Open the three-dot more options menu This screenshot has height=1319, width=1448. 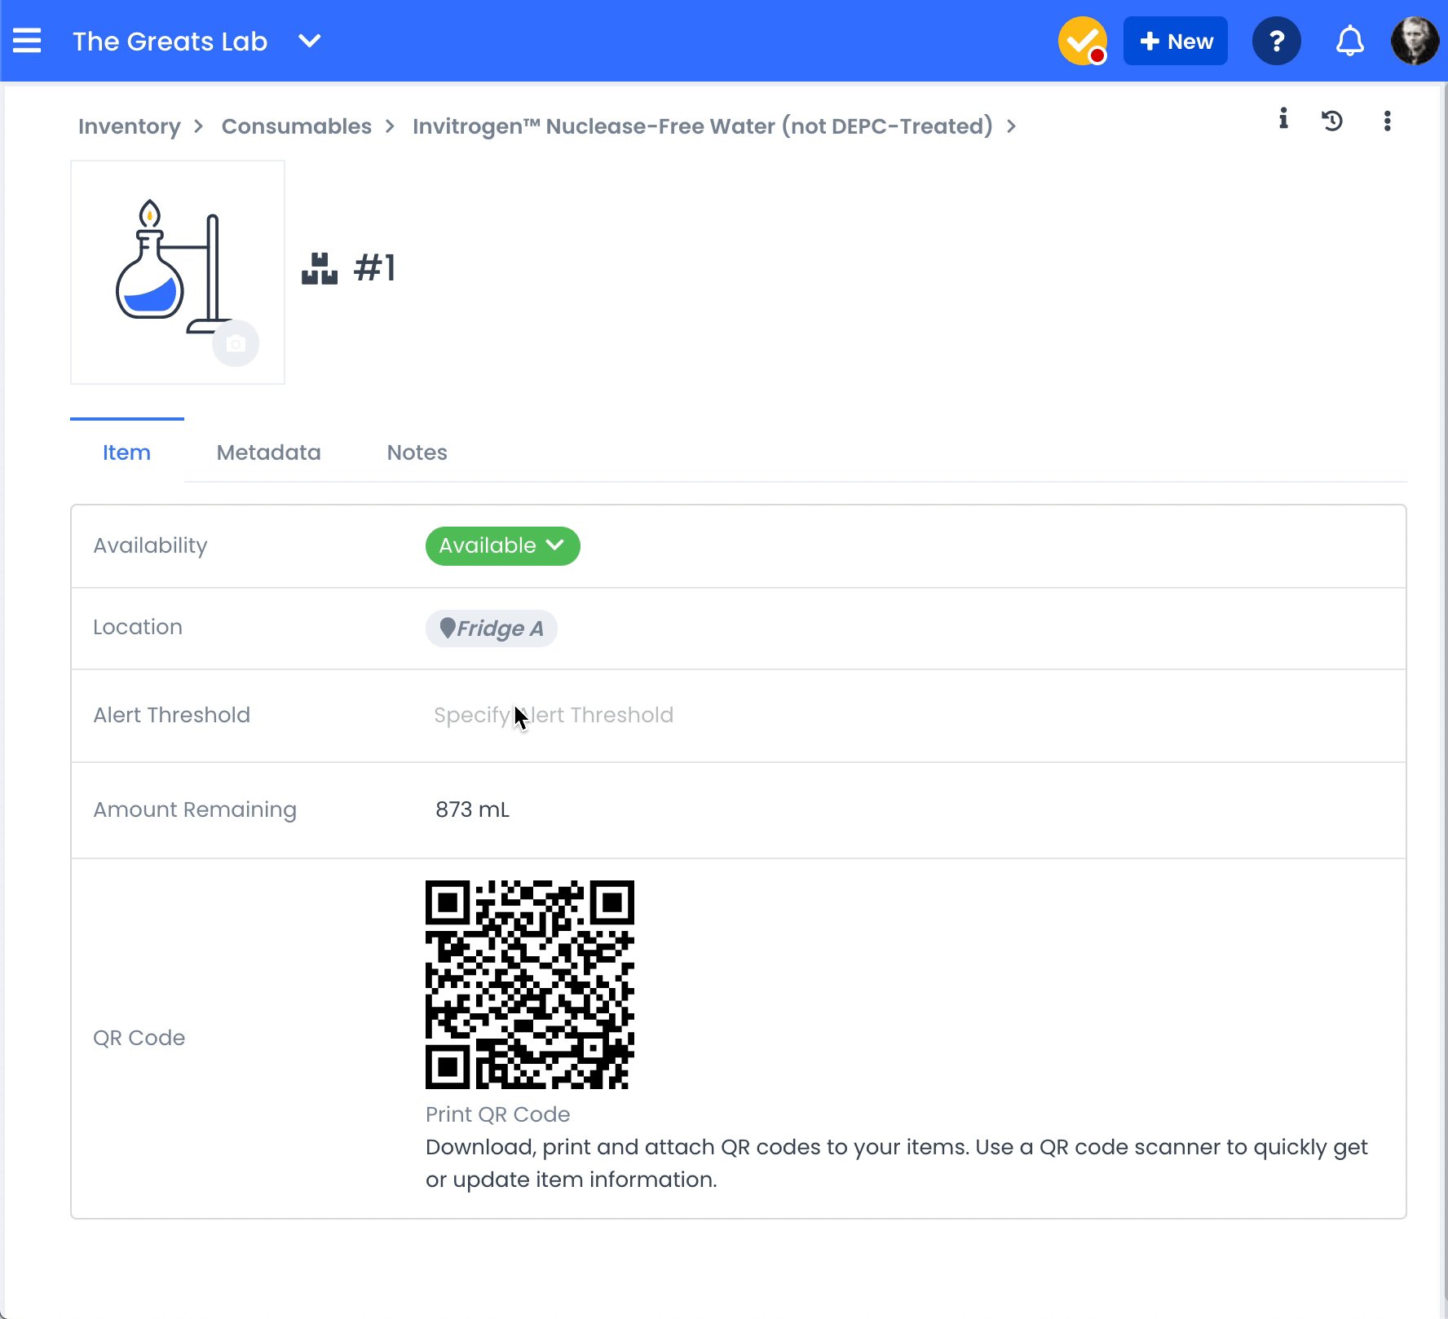[x=1387, y=121]
